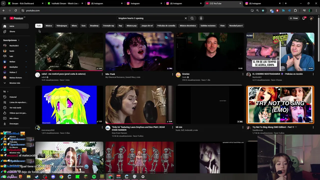The height and width of the screenshot is (180, 320).
Task: Open more options for Gracias video
Action: pos(243,74)
